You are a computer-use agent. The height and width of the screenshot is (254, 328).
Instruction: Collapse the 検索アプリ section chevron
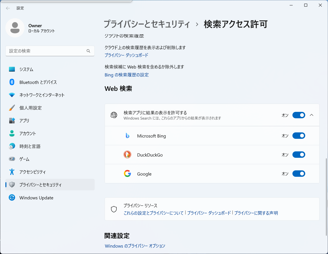point(312,115)
